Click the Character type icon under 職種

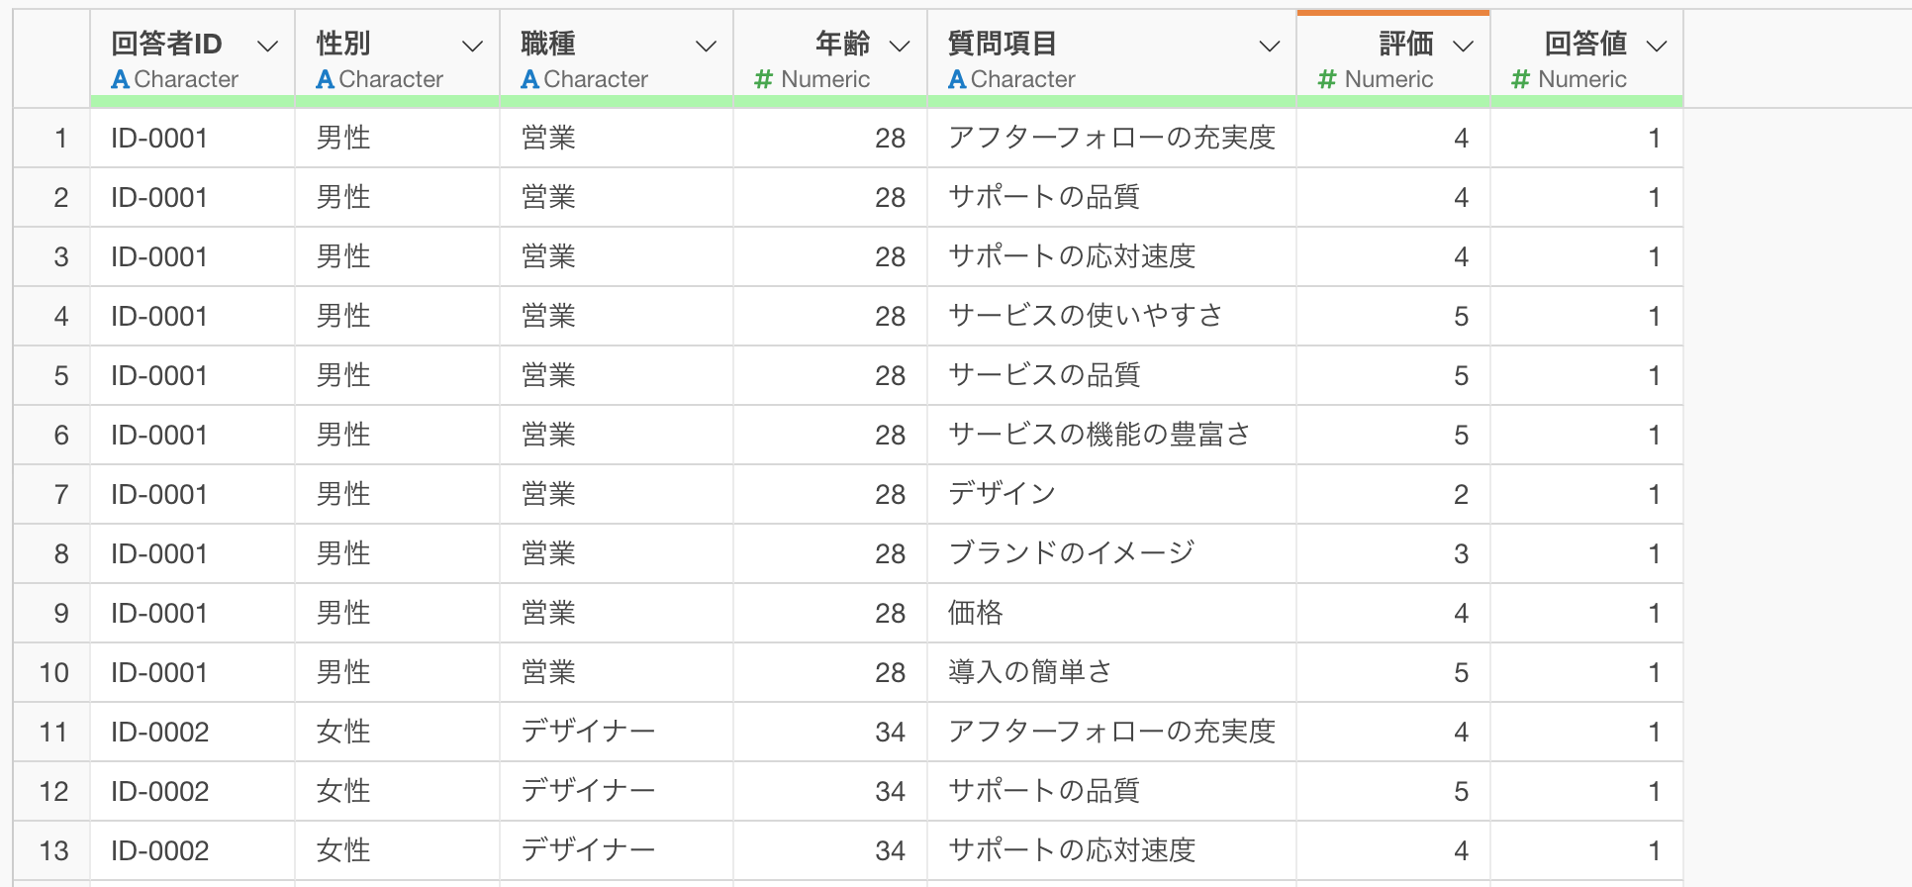530,79
